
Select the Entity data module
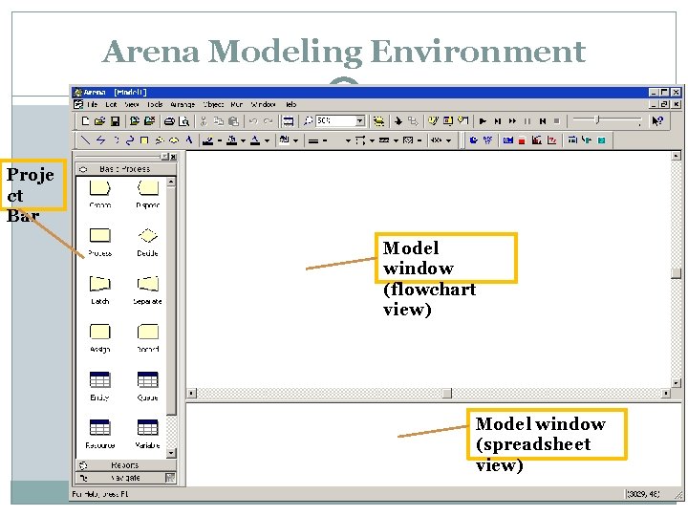[99, 386]
